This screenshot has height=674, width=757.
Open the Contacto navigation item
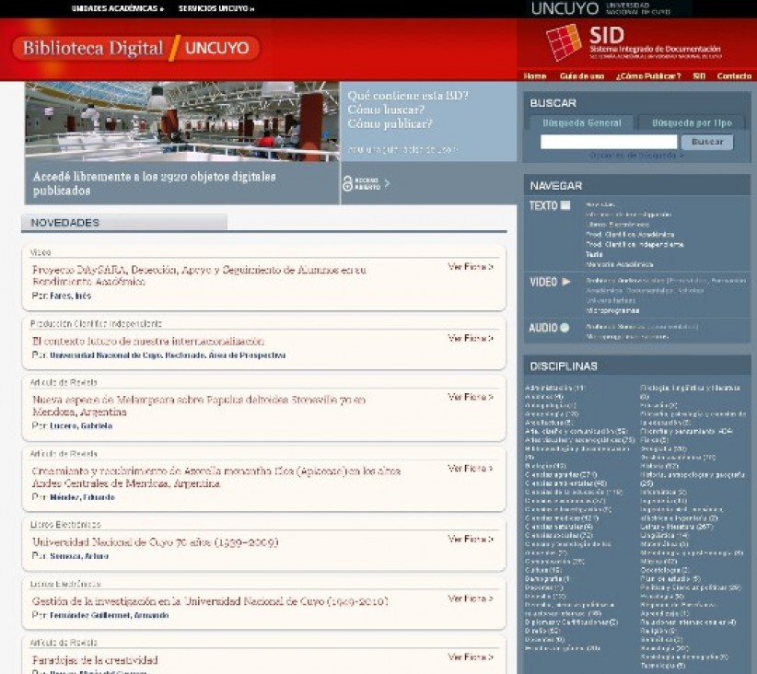734,76
